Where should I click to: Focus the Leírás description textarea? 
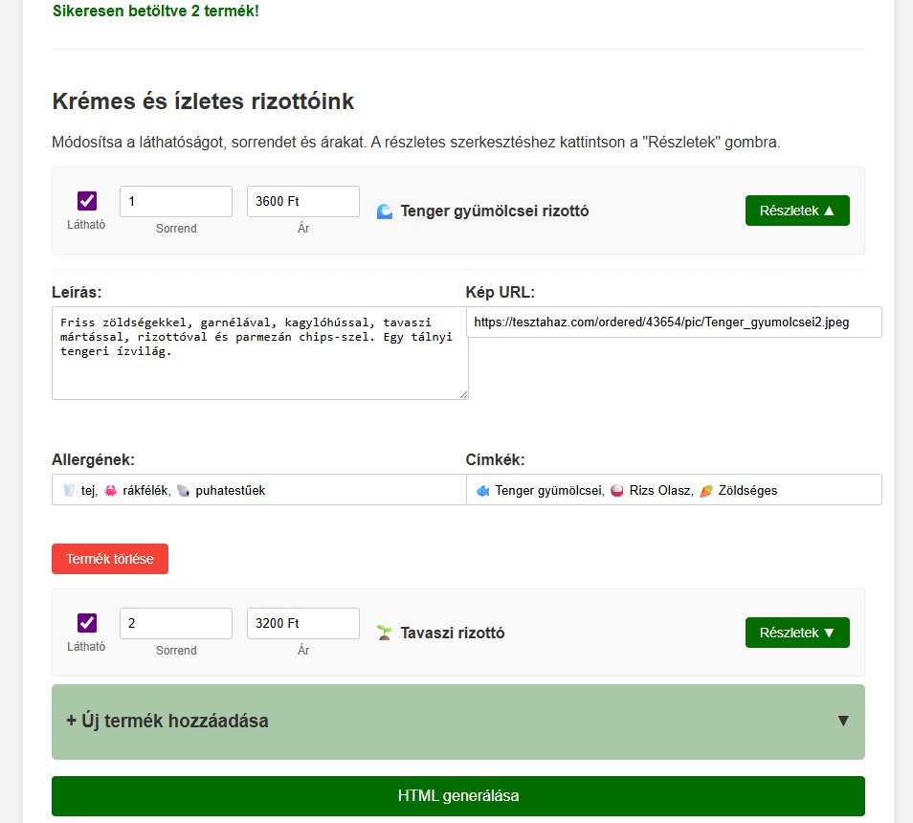260,353
